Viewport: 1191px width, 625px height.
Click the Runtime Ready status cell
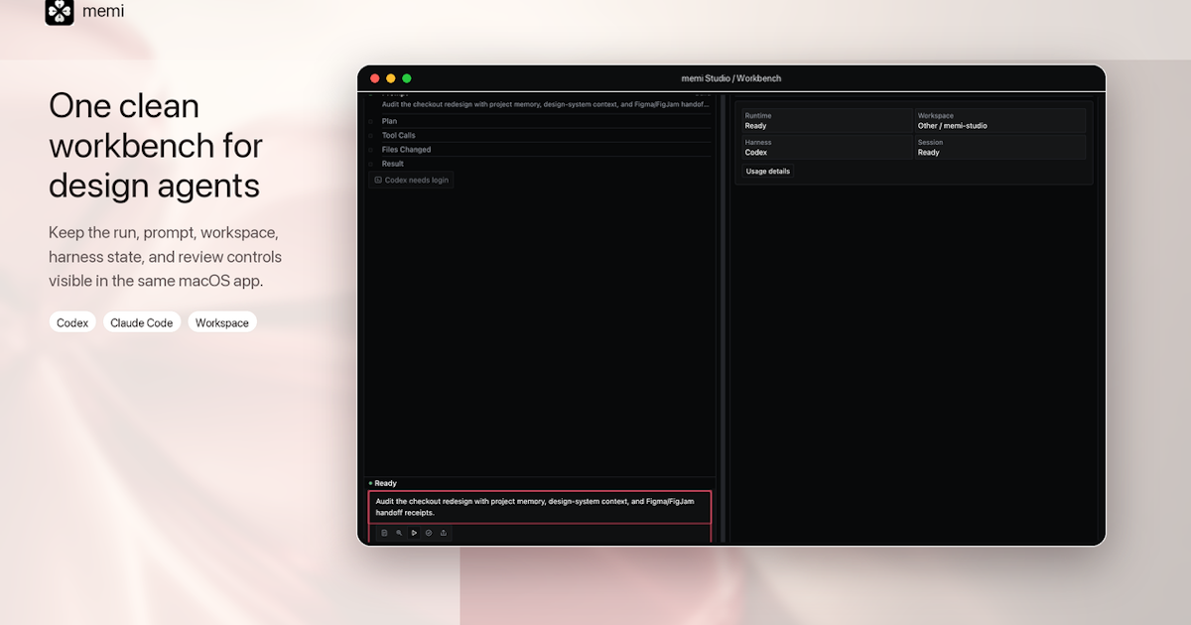coord(827,121)
